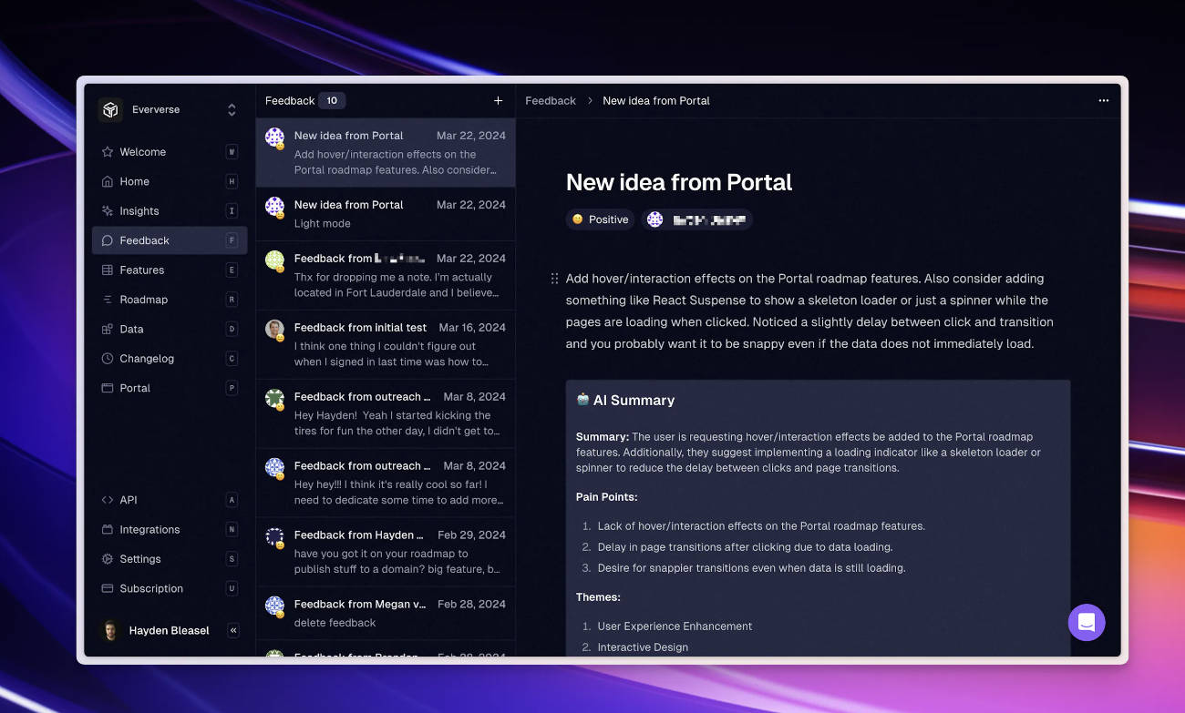Click the Positive sentiment tag

click(x=600, y=219)
